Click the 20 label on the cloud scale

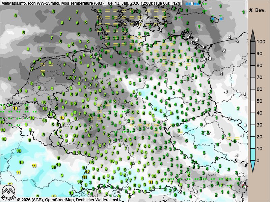[x=260, y=137]
